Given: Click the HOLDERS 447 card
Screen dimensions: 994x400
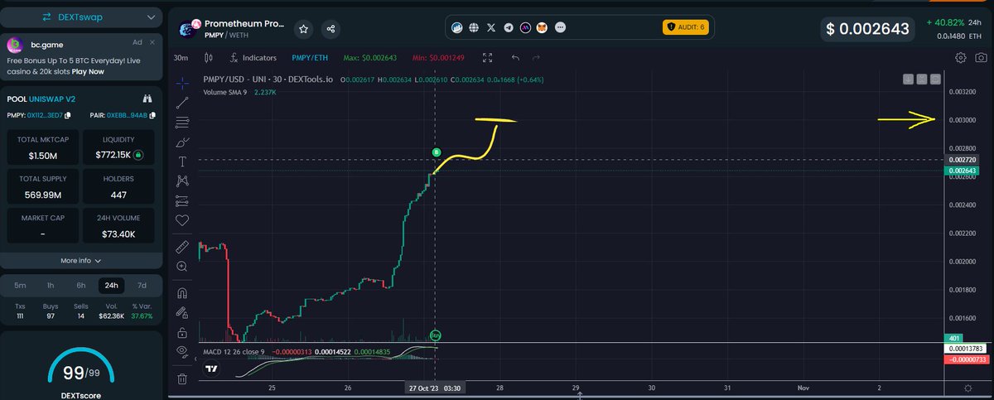Looking at the screenshot, I should click(x=119, y=187).
